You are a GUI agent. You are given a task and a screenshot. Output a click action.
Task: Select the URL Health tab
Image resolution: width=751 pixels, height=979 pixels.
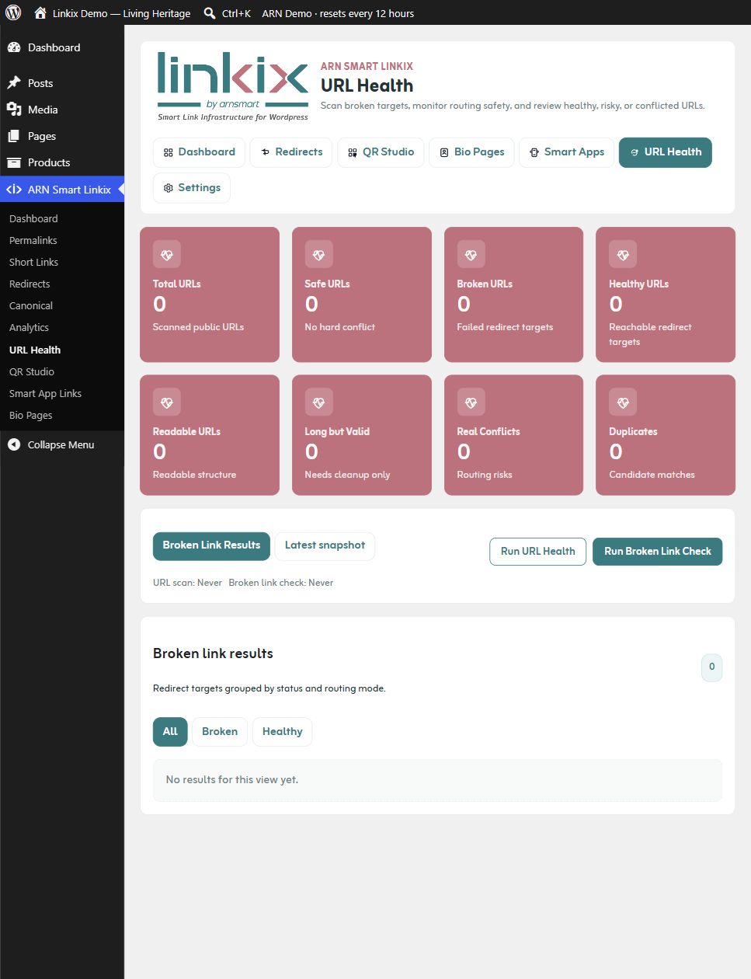(666, 152)
